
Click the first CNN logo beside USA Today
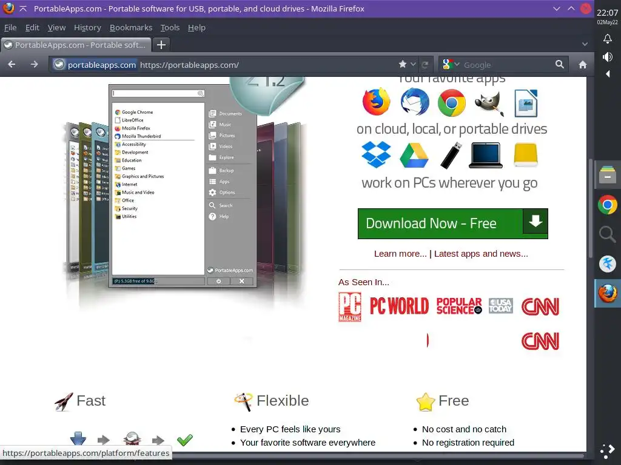pos(540,307)
